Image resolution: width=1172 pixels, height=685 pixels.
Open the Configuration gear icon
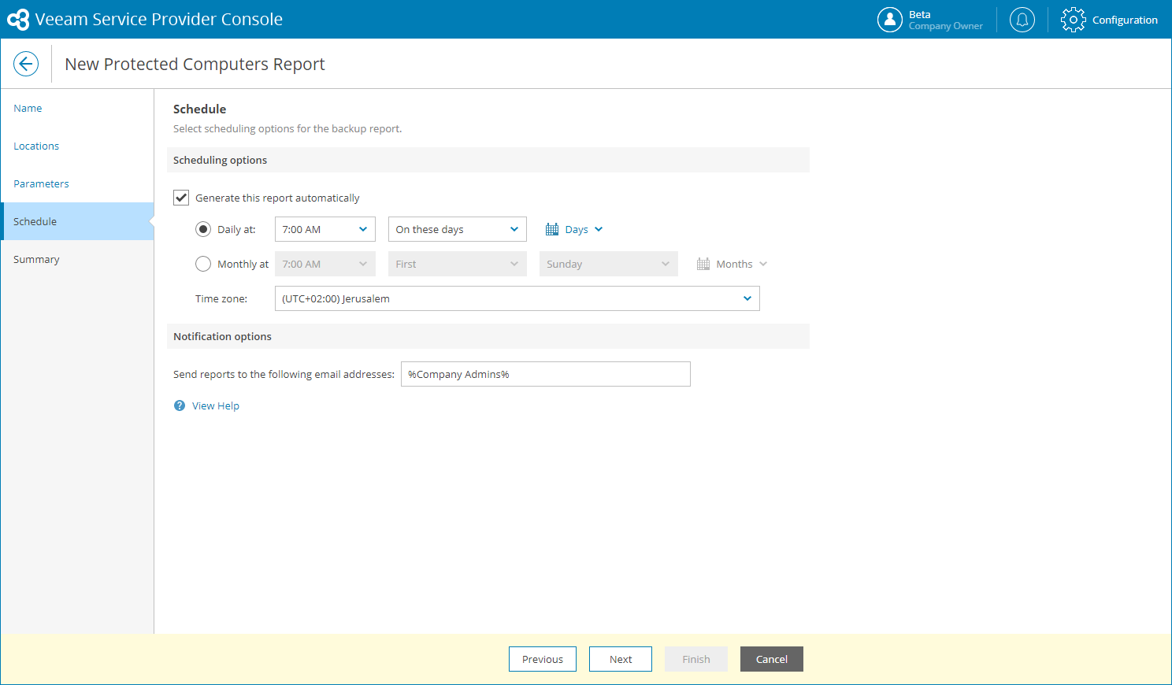pyautogui.click(x=1074, y=20)
